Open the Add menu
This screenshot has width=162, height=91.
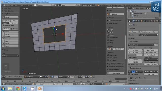tap(14, 5)
